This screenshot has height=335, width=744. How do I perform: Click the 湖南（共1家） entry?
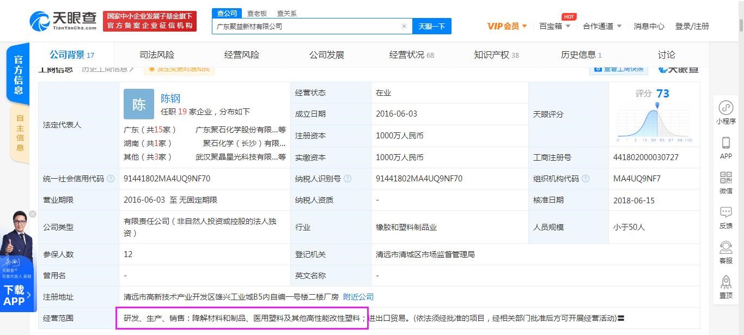tap(148, 143)
